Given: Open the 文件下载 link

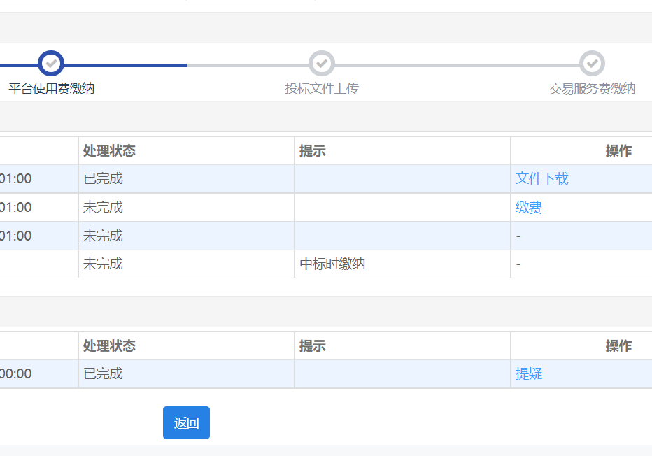Looking at the screenshot, I should pyautogui.click(x=542, y=179).
